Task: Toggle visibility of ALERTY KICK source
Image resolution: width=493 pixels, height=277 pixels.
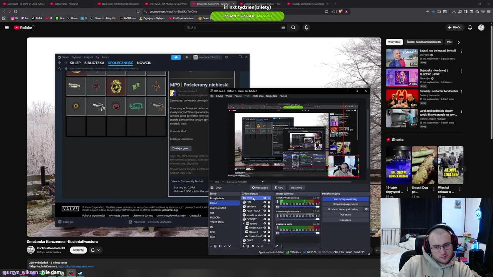Action: pyautogui.click(x=265, y=211)
